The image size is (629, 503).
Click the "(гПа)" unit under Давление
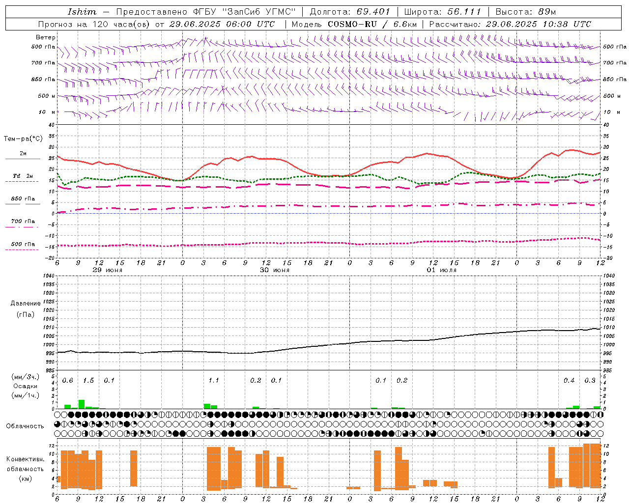coord(26,315)
